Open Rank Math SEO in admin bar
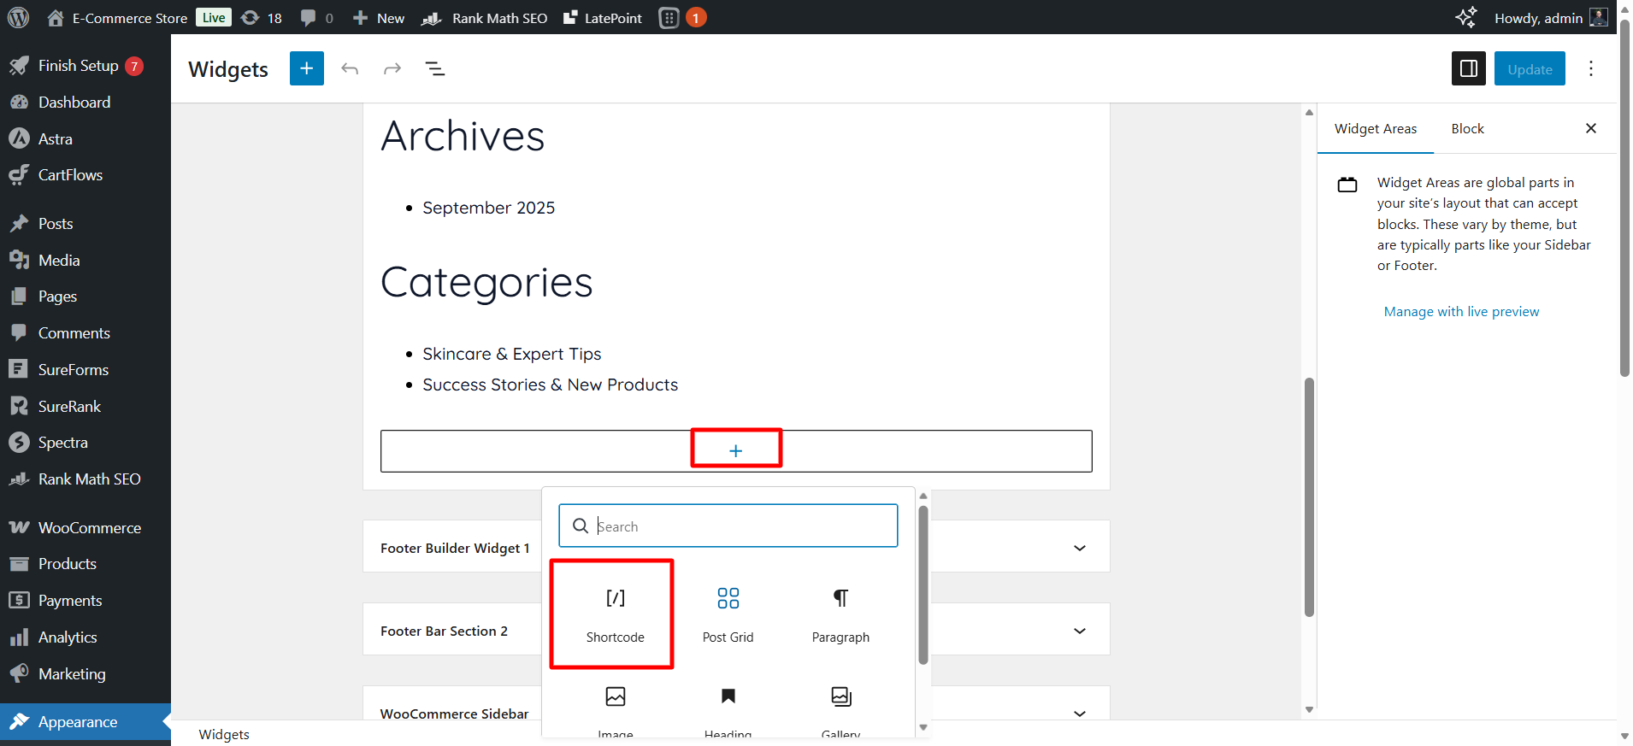The height and width of the screenshot is (746, 1633). tap(485, 18)
